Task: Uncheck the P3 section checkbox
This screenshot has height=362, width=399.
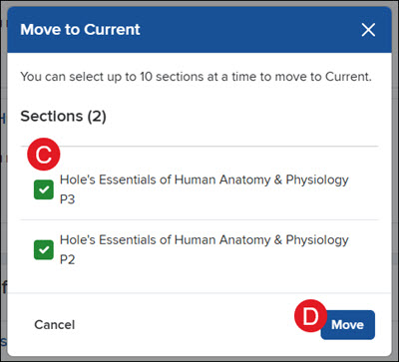Action: point(44,189)
